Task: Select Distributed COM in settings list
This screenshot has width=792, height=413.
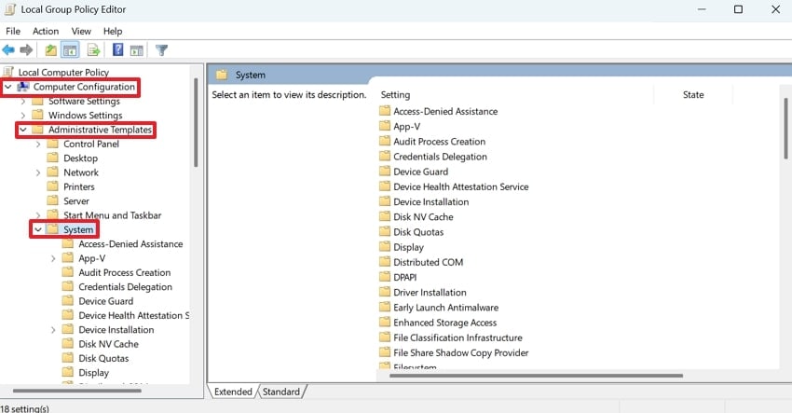Action: click(428, 262)
